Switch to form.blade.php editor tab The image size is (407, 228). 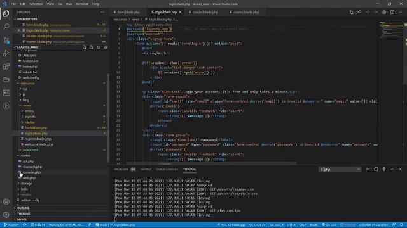[128, 12]
